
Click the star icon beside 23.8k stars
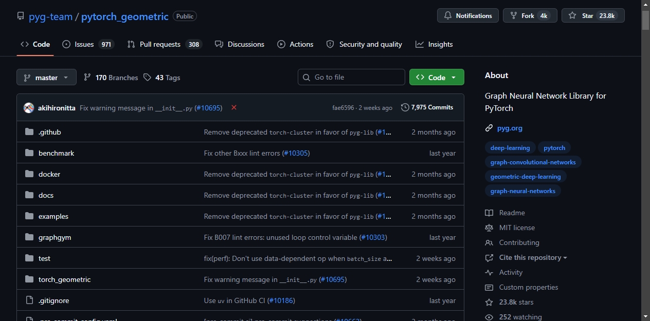coord(489,302)
